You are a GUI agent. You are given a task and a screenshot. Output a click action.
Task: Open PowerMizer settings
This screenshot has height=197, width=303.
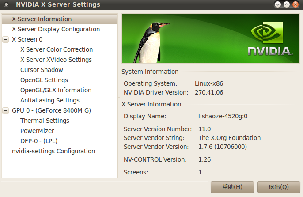37,131
